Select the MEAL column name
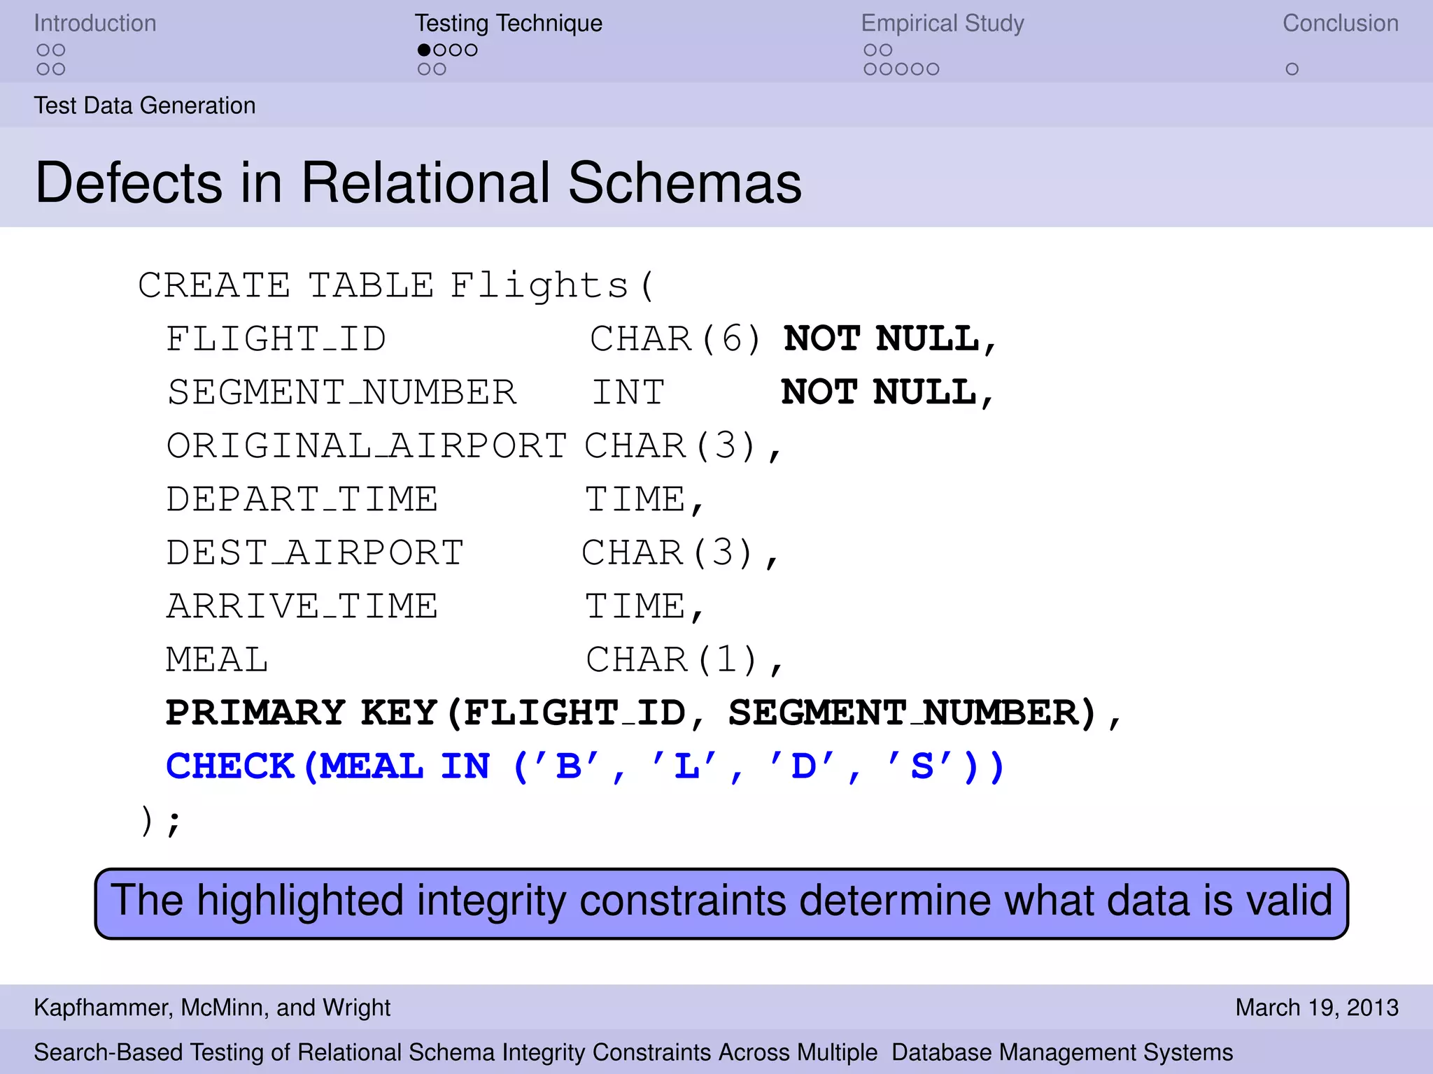Viewport: 1433px width, 1074px height. tap(217, 660)
